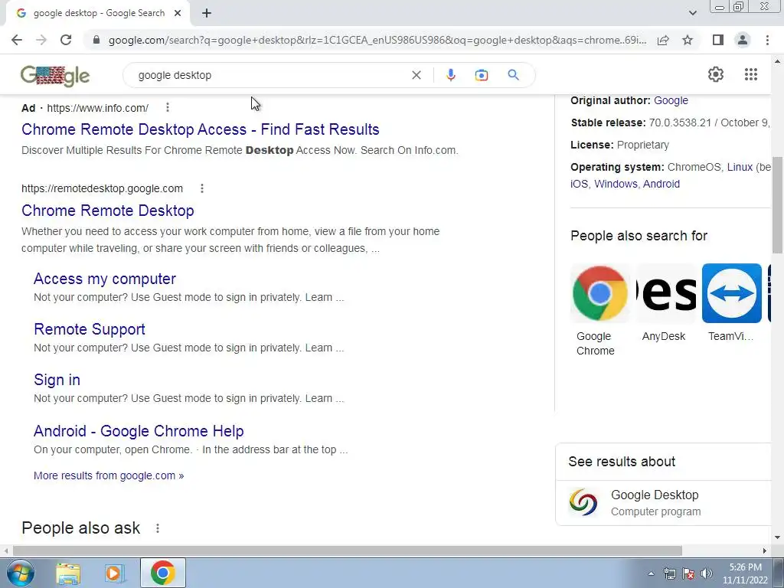Click the Chrome taskbar button

pos(163,573)
